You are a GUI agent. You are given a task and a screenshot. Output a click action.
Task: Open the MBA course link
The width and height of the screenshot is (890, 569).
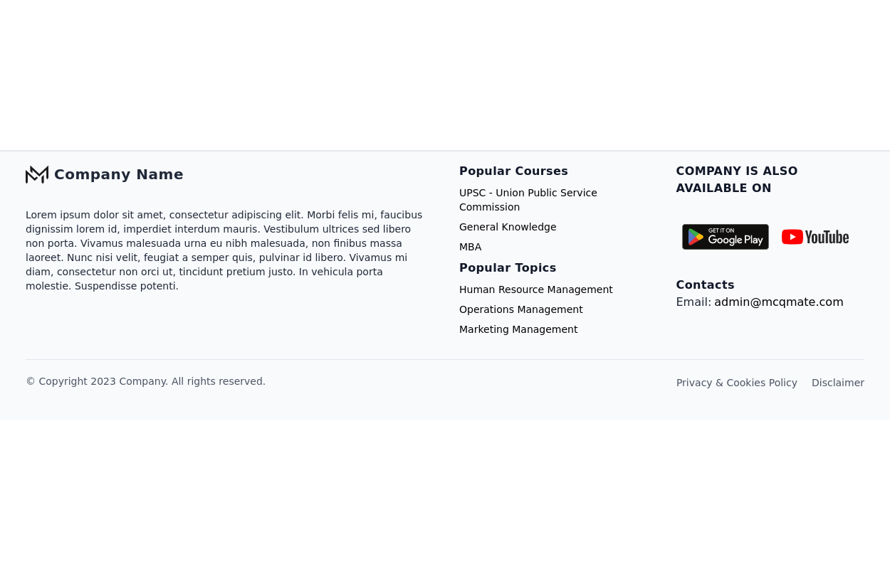pos(471,247)
